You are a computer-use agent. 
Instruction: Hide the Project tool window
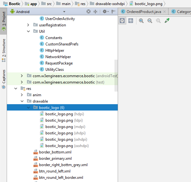(x=113, y=11)
